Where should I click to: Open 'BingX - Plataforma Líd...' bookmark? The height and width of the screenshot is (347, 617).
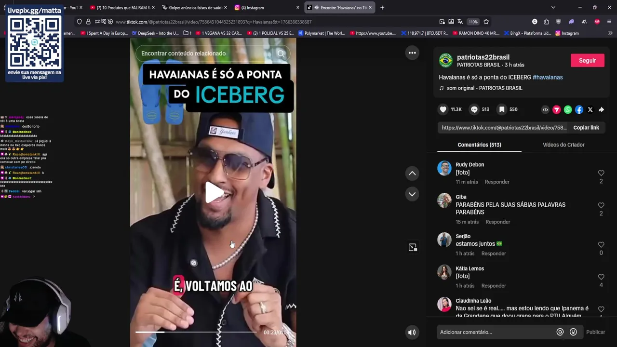pos(527,33)
